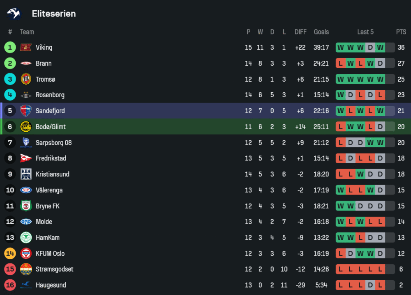Click the rank 16 red position badge

tap(10, 285)
